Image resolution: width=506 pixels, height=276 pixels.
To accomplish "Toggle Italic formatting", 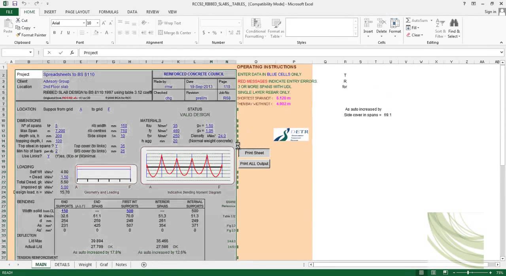I will coord(61,33).
